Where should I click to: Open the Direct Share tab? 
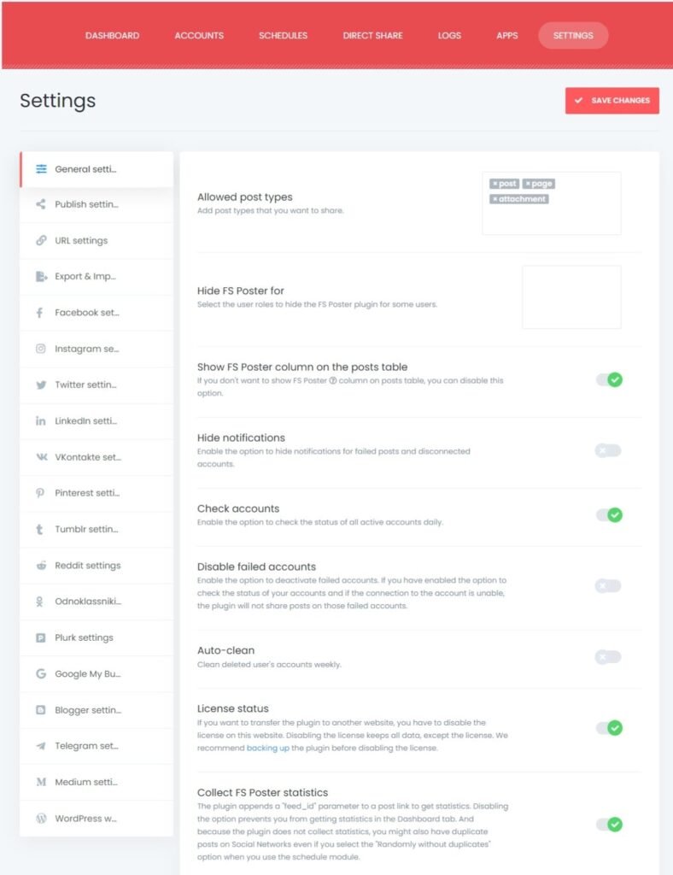pos(372,35)
